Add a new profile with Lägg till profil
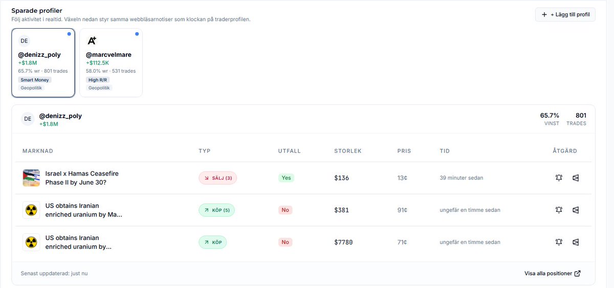 [x=565, y=14]
